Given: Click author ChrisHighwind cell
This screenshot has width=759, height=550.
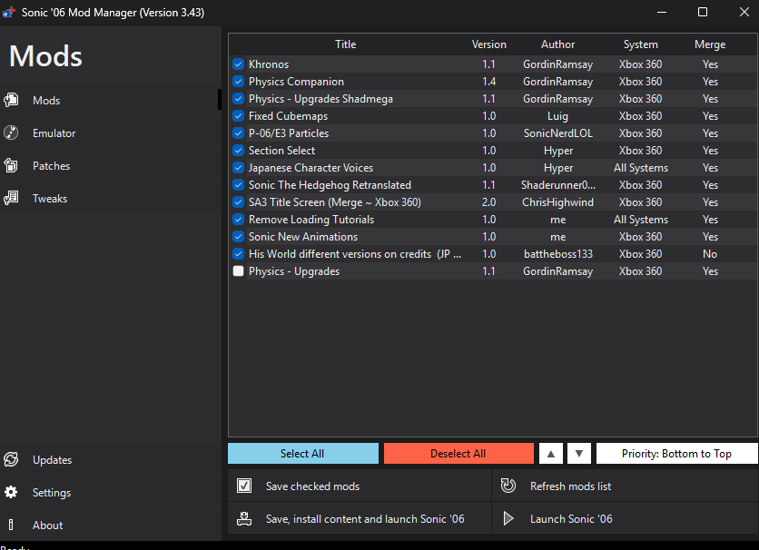Looking at the screenshot, I should (x=557, y=202).
